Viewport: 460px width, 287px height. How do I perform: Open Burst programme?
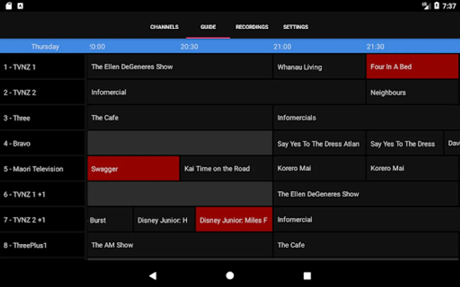(x=110, y=220)
